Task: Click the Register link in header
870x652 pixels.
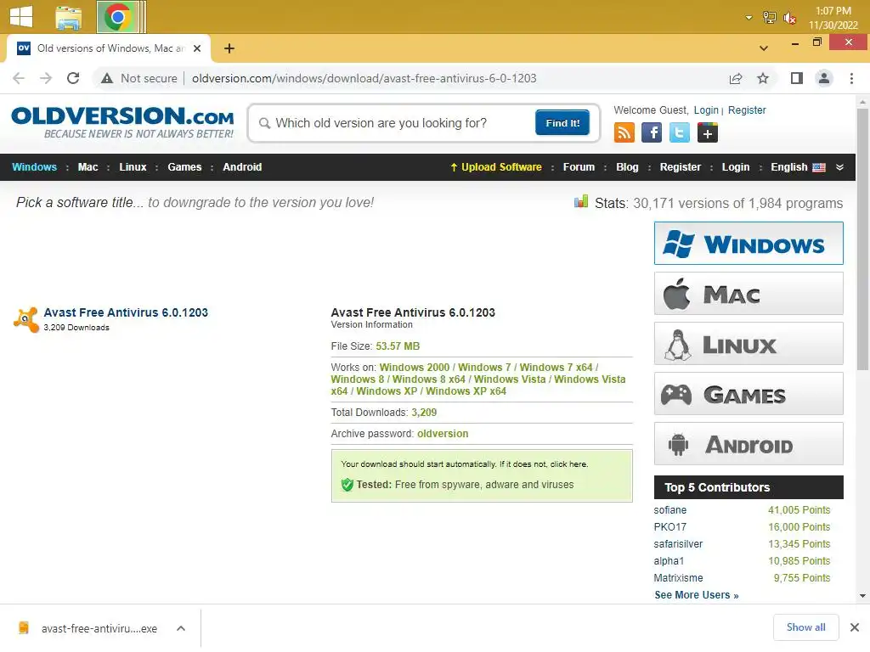Action: (747, 110)
